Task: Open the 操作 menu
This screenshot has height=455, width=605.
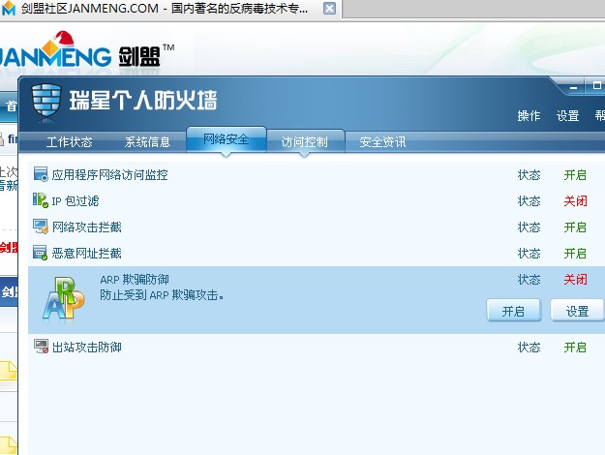Action: pyautogui.click(x=529, y=116)
